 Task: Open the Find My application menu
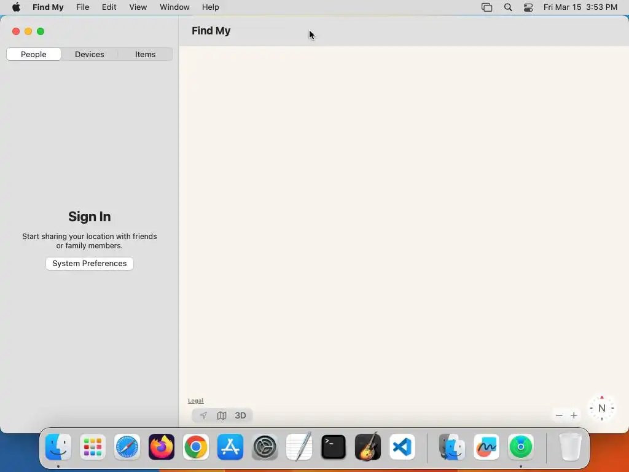pyautogui.click(x=48, y=7)
